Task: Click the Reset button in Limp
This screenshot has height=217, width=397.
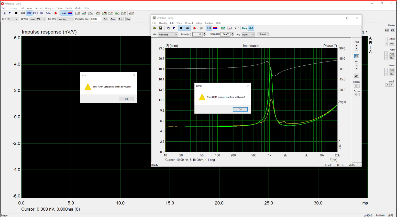Action: pos(263,34)
